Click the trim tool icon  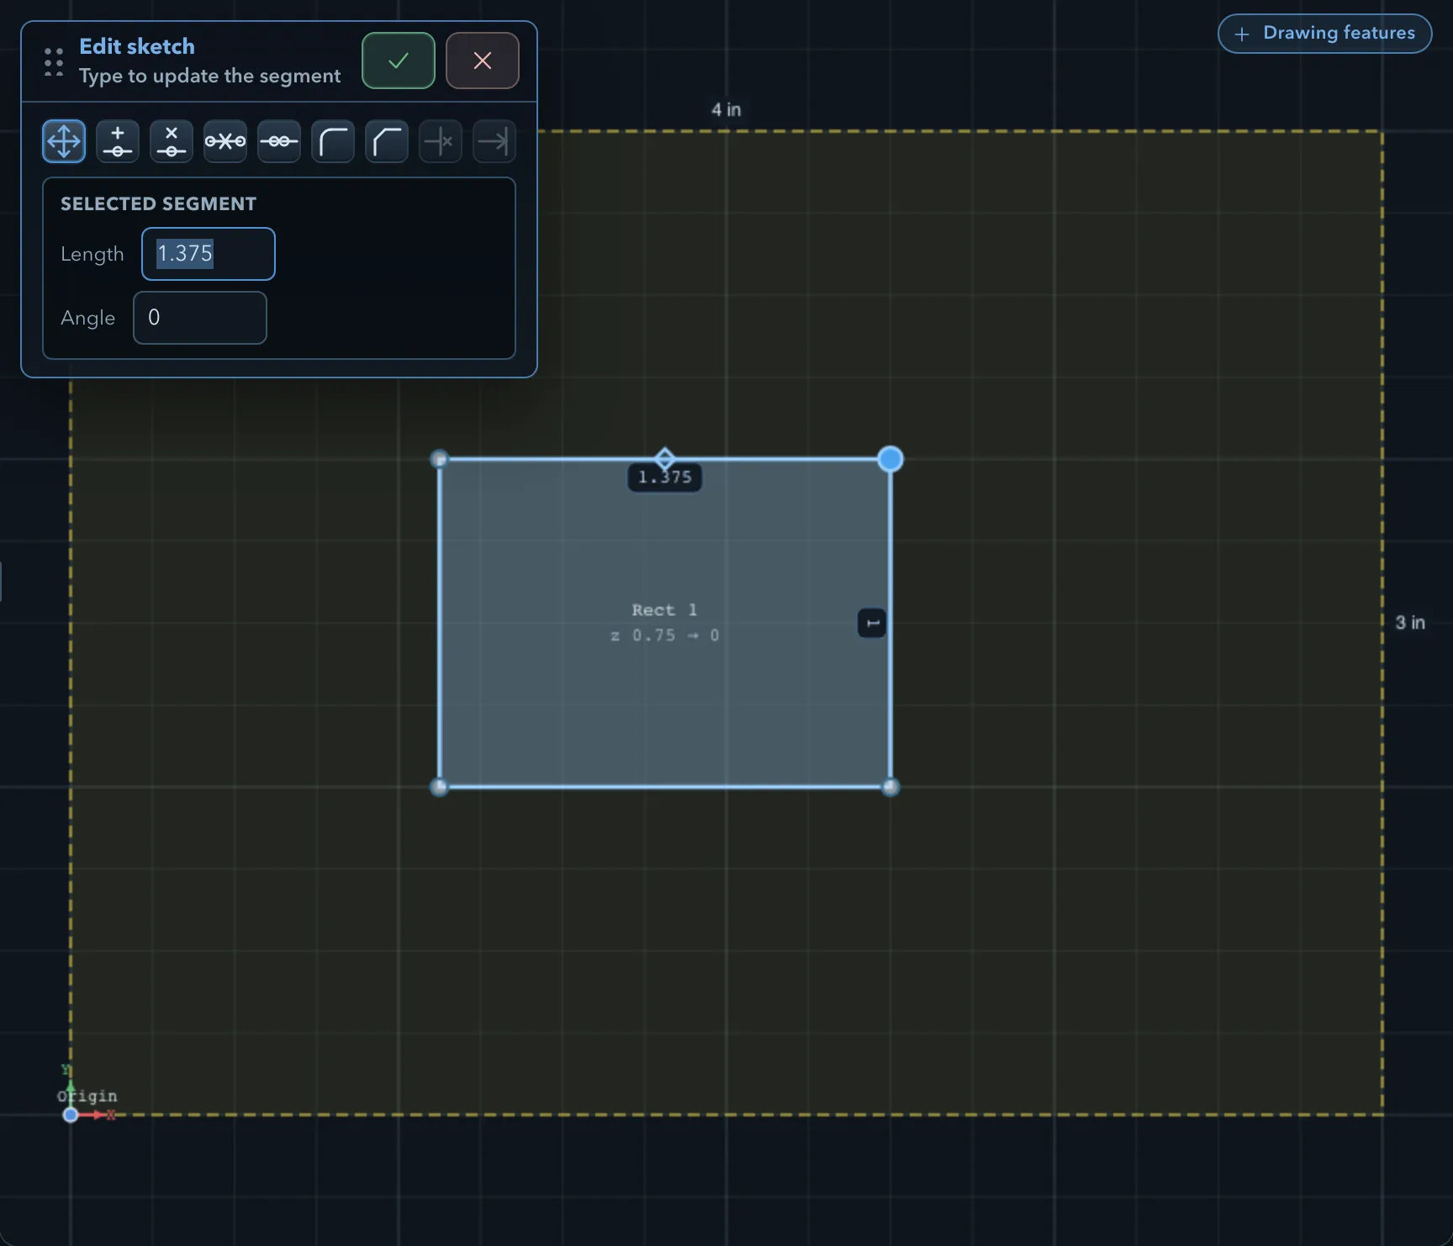(441, 141)
